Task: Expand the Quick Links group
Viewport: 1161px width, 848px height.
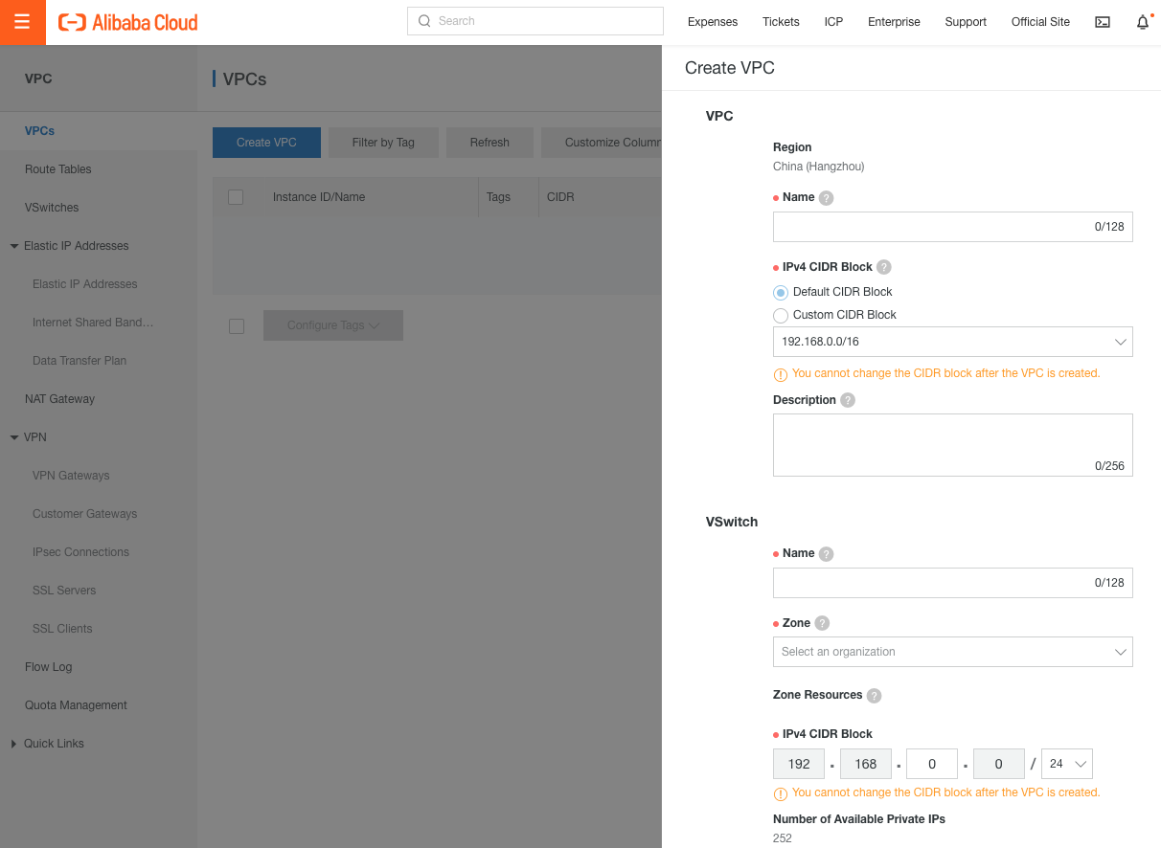Action: 14,744
